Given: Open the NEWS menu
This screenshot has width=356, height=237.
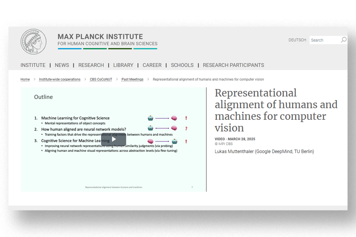Looking at the screenshot, I should (x=62, y=65).
